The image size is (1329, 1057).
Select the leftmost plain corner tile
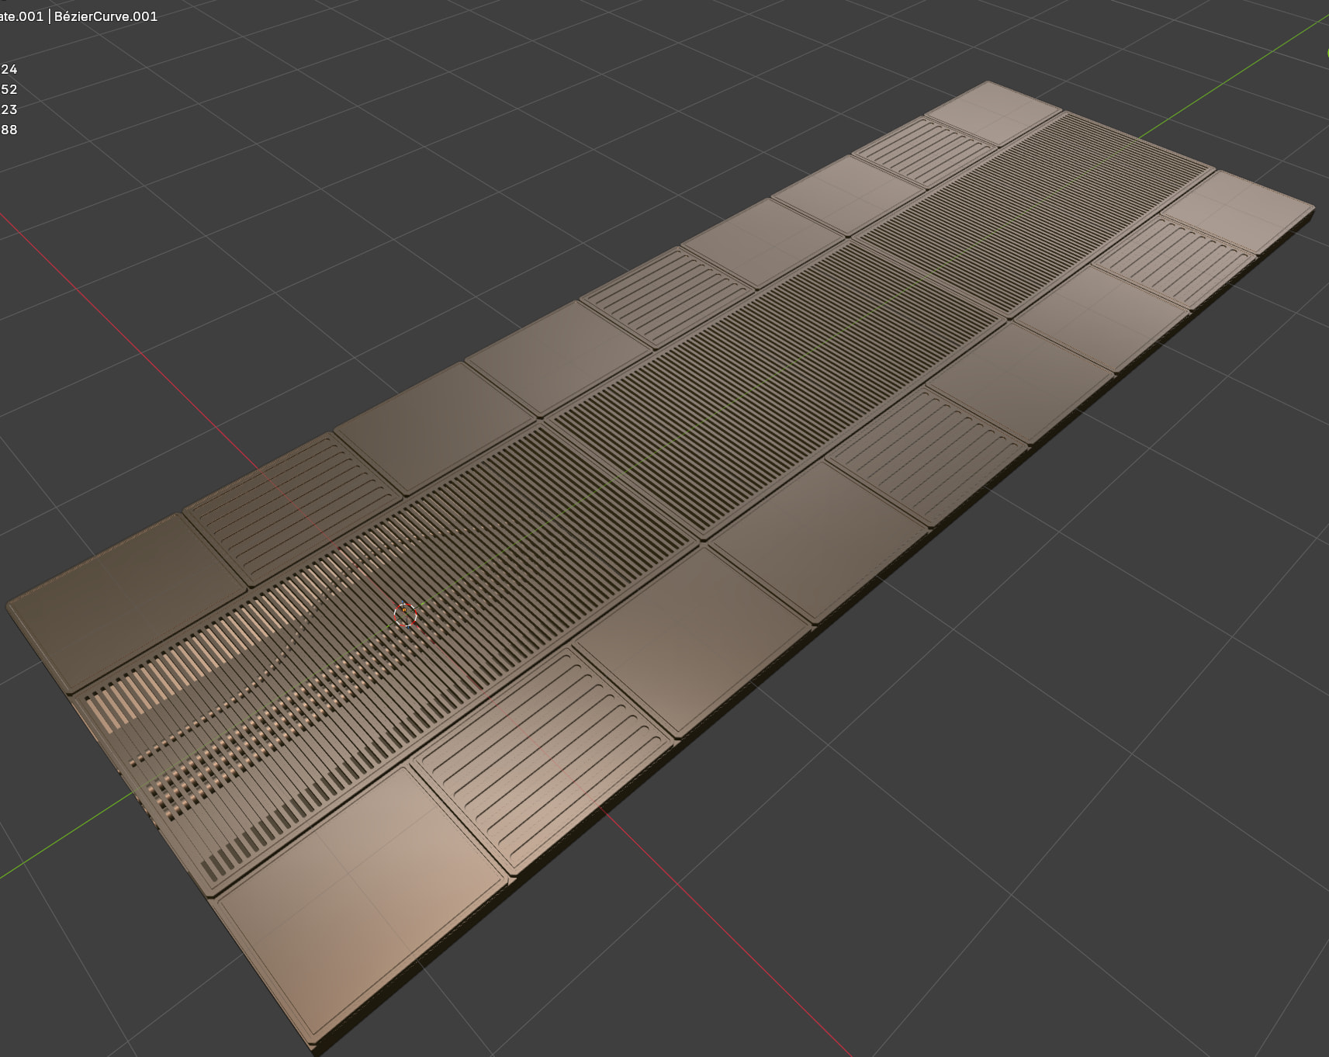coord(124,601)
